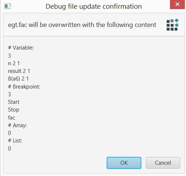Image resolution: width=186 pixels, height=176 pixels.
Task: Click the 'Start' breakpoint entry
Action: [x=13, y=102]
